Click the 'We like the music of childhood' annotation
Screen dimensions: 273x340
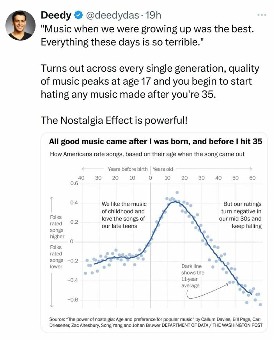click(x=124, y=215)
